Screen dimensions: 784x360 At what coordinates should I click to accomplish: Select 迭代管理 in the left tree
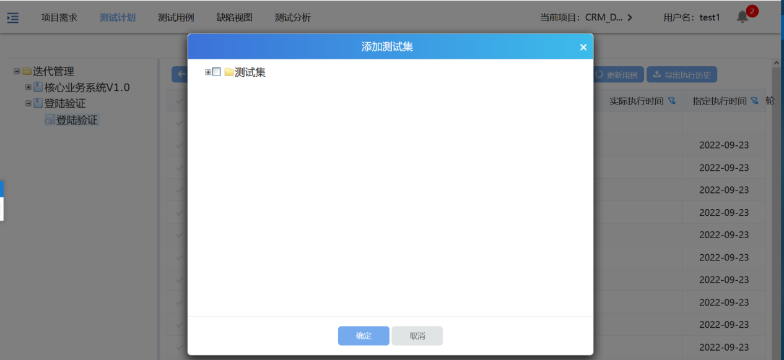click(x=53, y=72)
